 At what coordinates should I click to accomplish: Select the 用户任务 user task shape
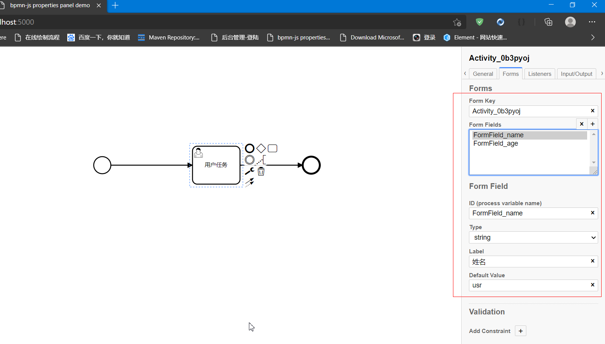[216, 165]
